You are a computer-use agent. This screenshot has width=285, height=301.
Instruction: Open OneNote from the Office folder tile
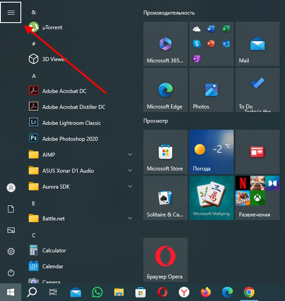[197, 58]
